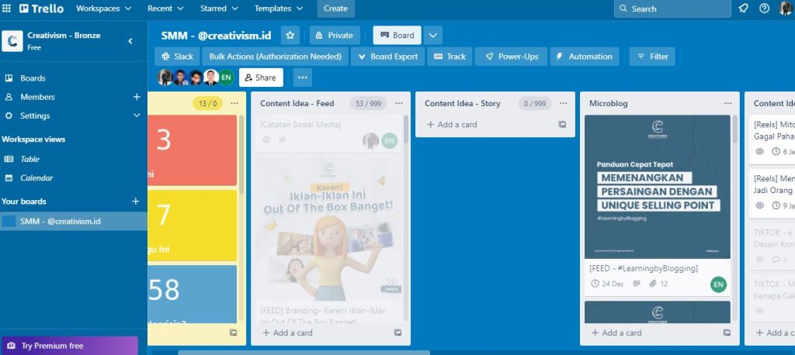
Task: Open the Templates dropdown
Action: (279, 9)
